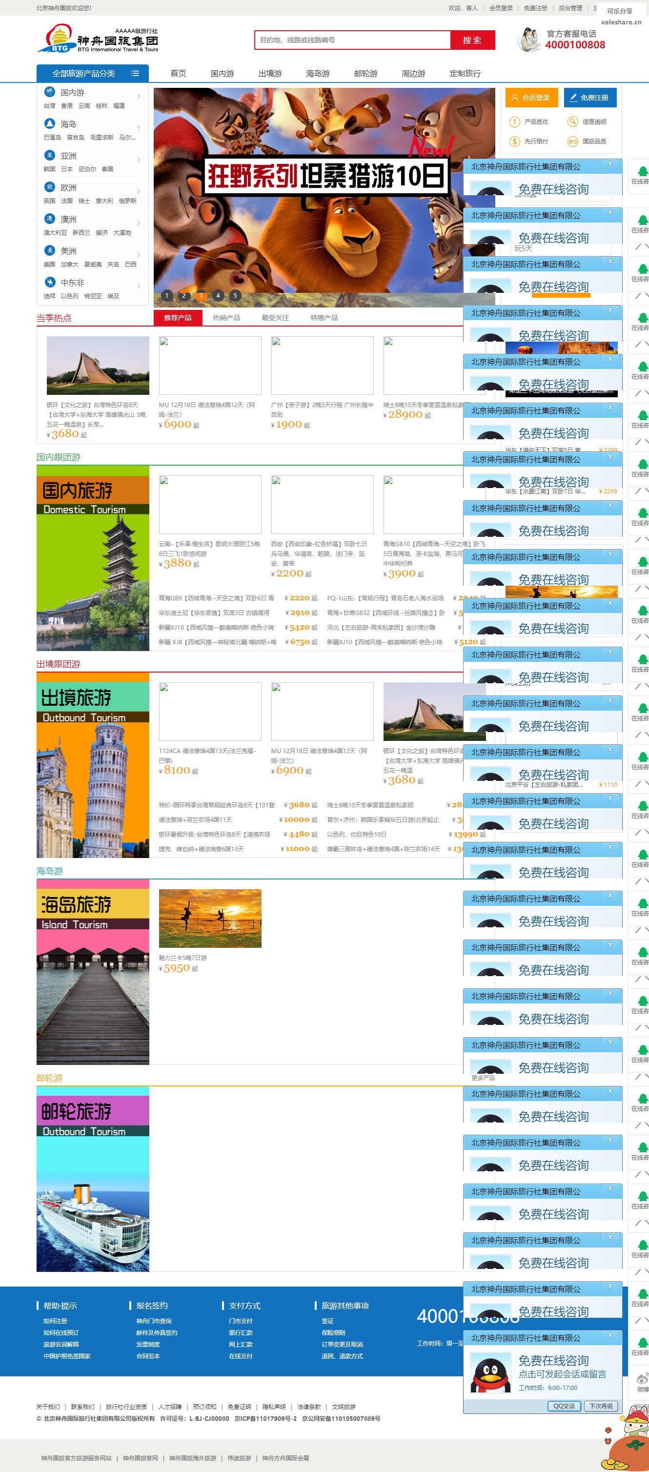Click the BTG 神舟国旅集团 logo
The height and width of the screenshot is (1472, 649).
click(98, 39)
